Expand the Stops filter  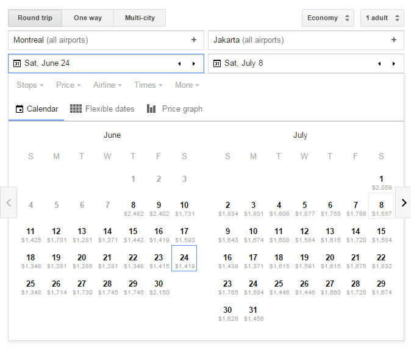(30, 85)
